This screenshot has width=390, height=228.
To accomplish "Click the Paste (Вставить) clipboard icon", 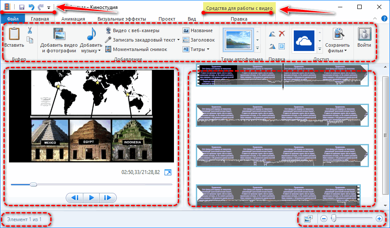I will point(14,34).
